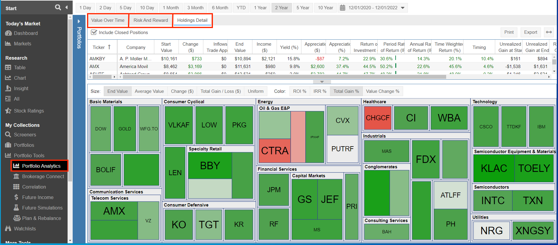The width and height of the screenshot is (558, 245).
Task: Collapse the holdings table with center chevron
Action: tap(322, 81)
